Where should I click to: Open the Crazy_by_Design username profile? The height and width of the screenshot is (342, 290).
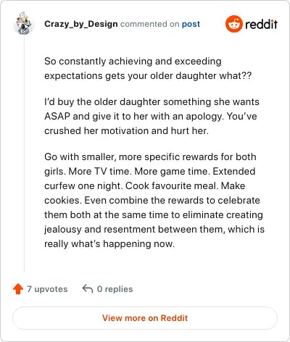pos(81,24)
